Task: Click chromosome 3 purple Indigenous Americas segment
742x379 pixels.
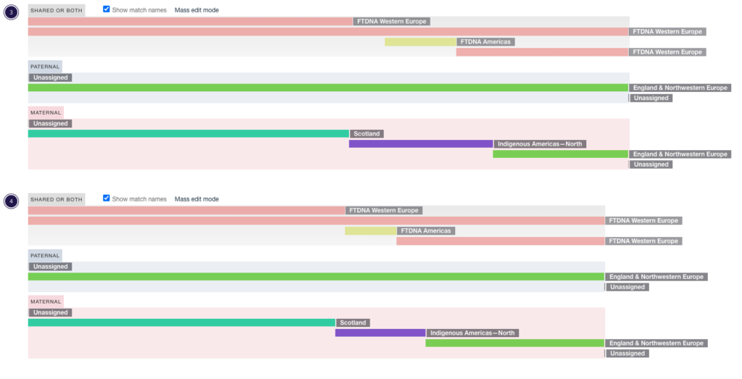Action: point(421,143)
